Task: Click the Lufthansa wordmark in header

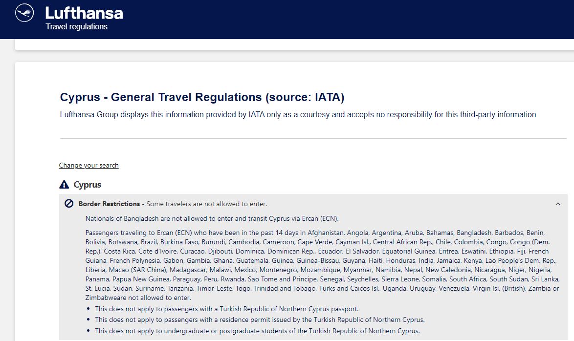Action: click(84, 14)
